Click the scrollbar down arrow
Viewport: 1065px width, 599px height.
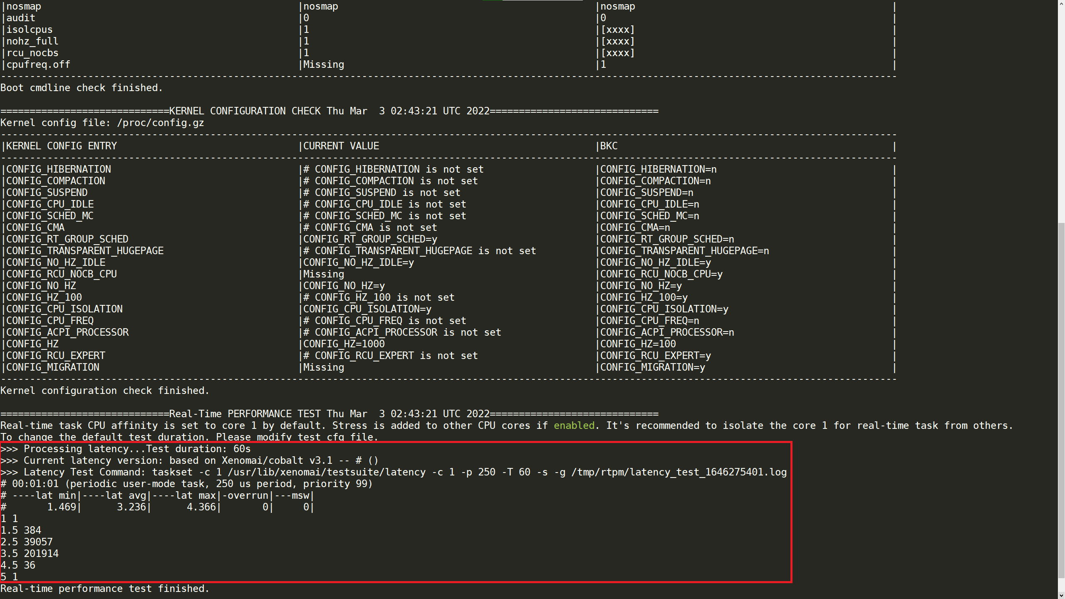(x=1061, y=595)
